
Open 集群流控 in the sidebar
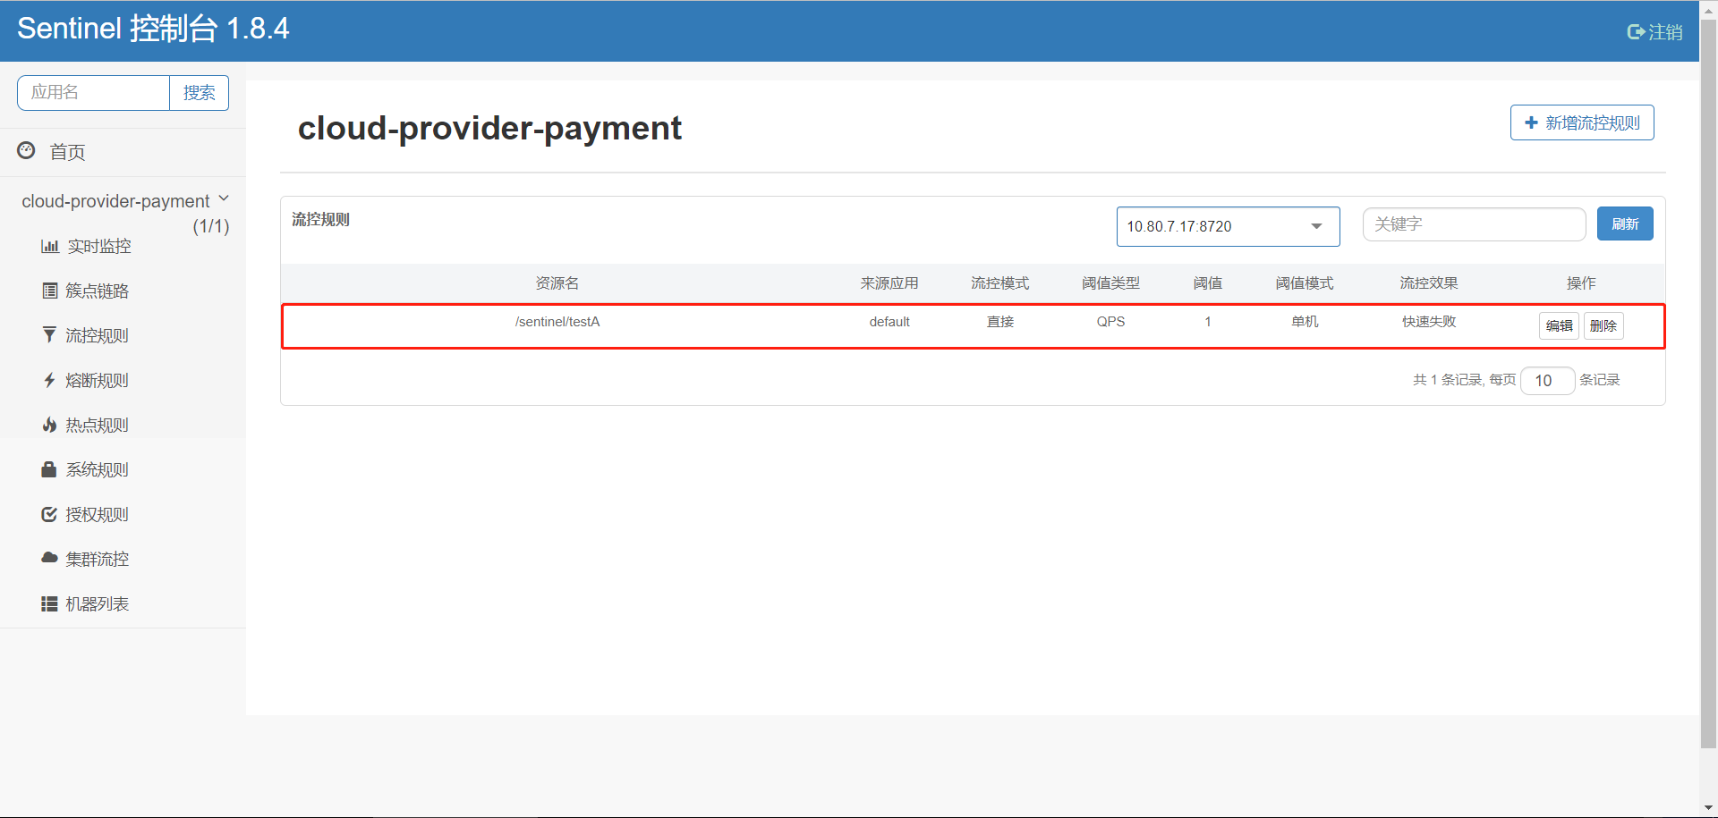(98, 559)
